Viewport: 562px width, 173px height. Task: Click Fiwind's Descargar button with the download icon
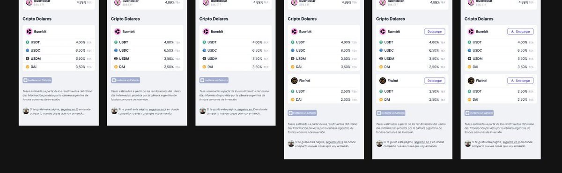(x=520, y=81)
